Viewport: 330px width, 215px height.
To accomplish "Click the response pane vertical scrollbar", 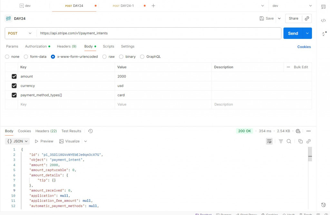I will (310, 154).
